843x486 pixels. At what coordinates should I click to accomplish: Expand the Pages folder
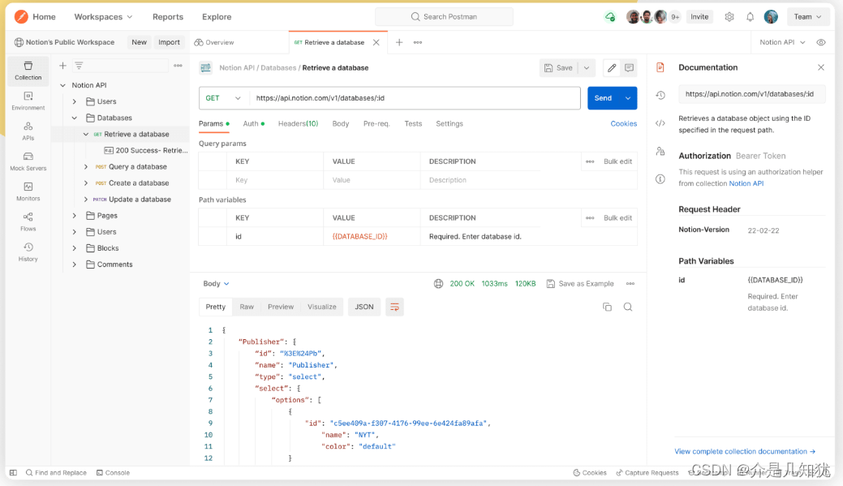75,216
